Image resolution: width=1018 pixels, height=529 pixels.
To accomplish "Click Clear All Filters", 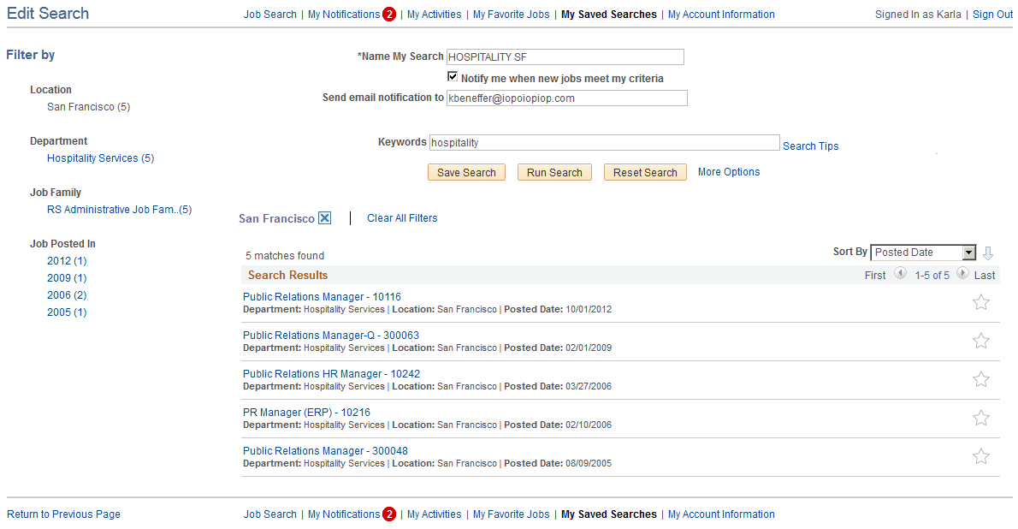I will tap(402, 217).
